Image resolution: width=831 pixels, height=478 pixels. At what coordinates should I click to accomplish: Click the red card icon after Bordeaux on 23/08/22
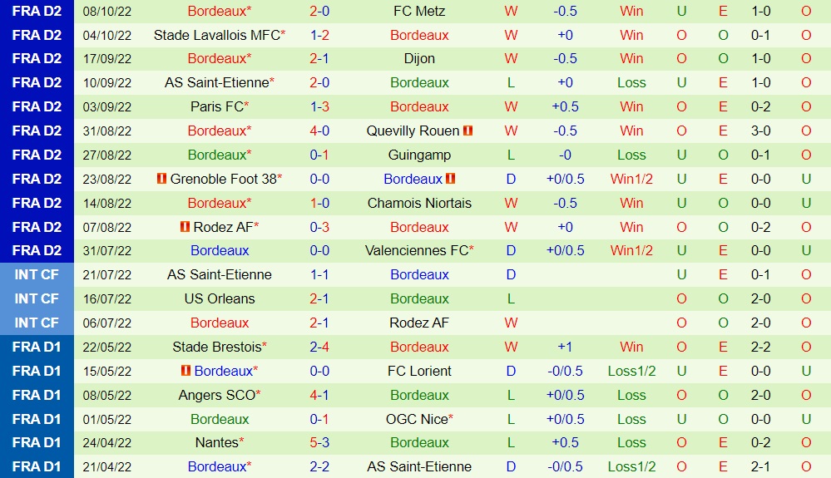[451, 179]
